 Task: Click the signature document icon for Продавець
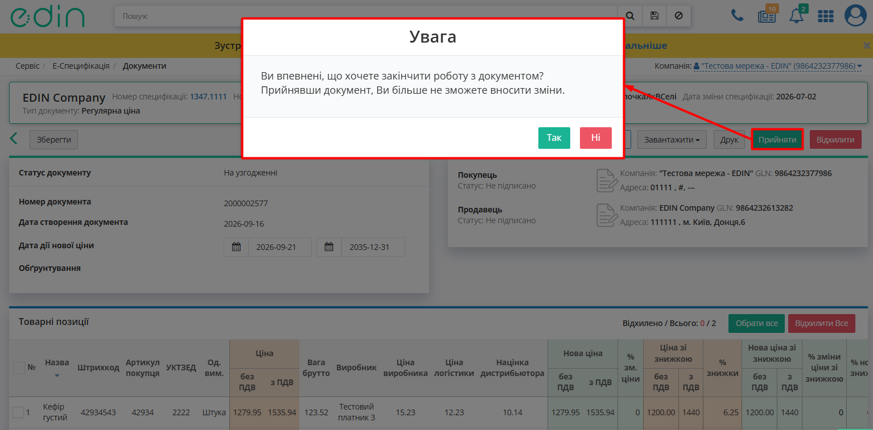coord(607,215)
